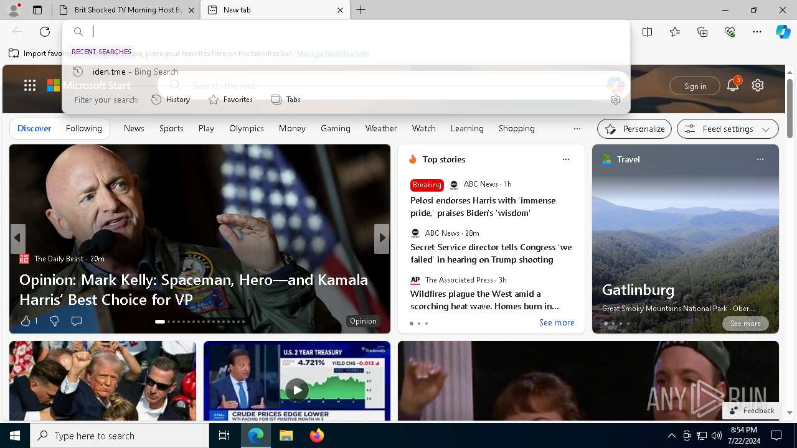The image size is (797, 448).
Task: Open Top stories card options menu
Action: 565,159
